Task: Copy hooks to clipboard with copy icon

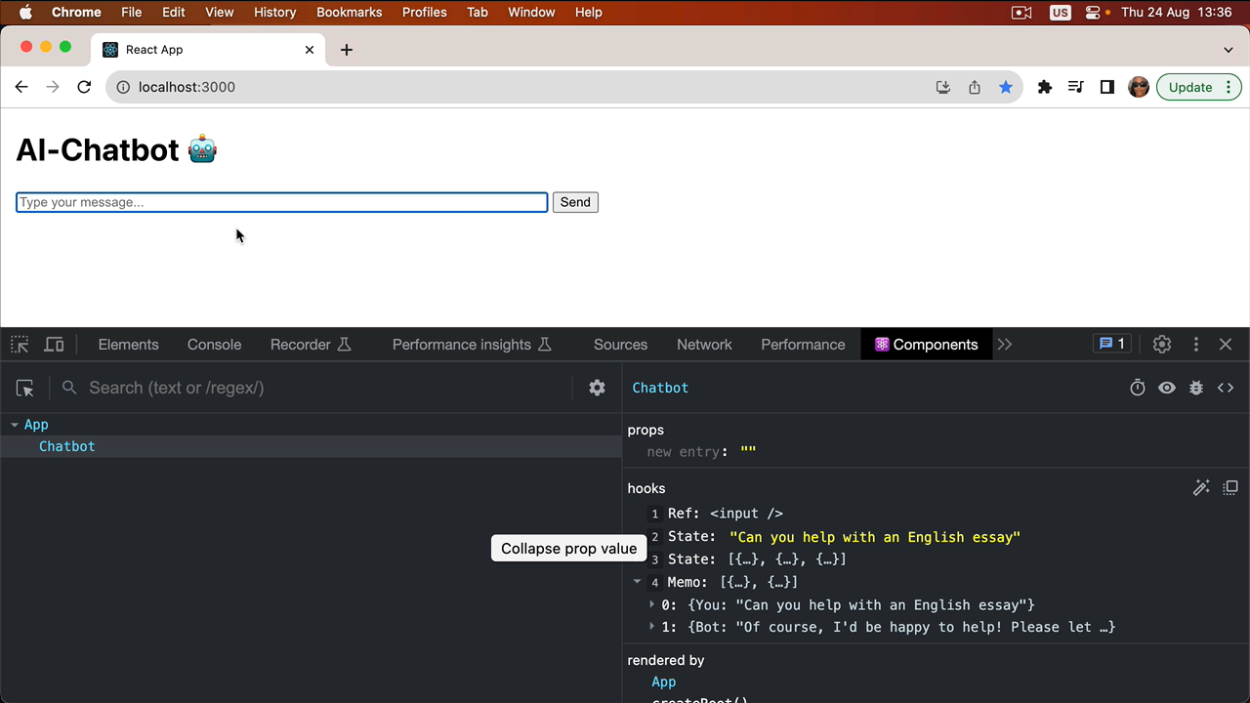Action: click(1230, 487)
